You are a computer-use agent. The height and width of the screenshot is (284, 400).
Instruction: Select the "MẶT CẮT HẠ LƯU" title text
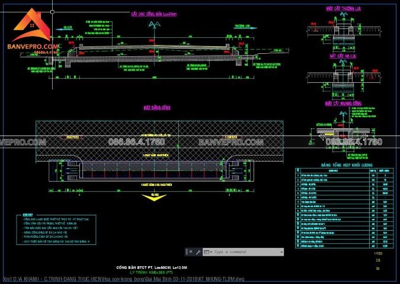point(343,56)
